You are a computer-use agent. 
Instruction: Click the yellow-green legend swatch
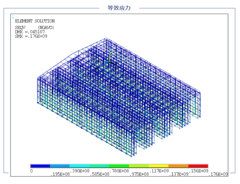pos(139,166)
